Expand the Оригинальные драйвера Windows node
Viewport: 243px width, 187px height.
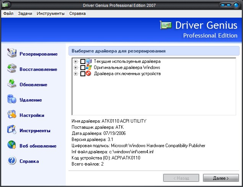(x=75, y=68)
